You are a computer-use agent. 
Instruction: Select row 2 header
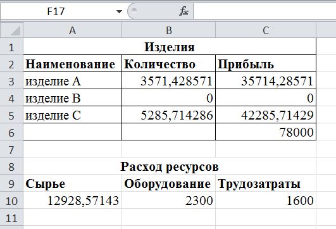[x=11, y=64]
